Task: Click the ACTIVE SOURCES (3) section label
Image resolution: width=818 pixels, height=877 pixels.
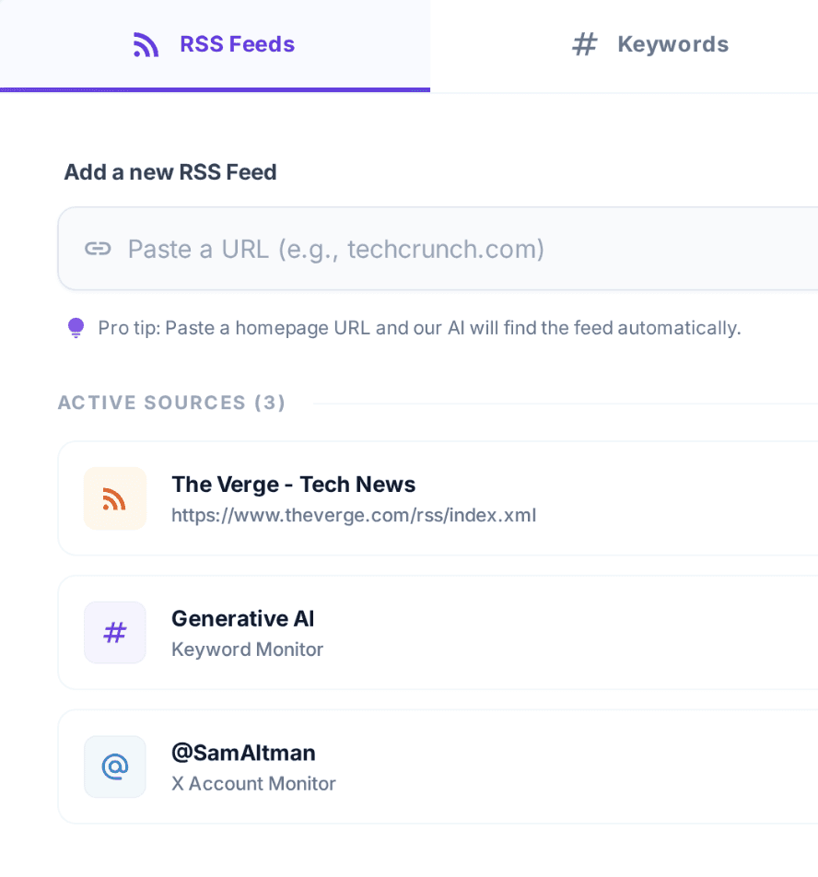Action: pyautogui.click(x=171, y=403)
